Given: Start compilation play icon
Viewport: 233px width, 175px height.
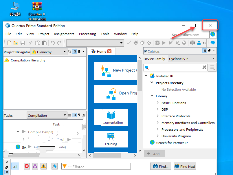Looking at the screenshot, I should [164, 43].
